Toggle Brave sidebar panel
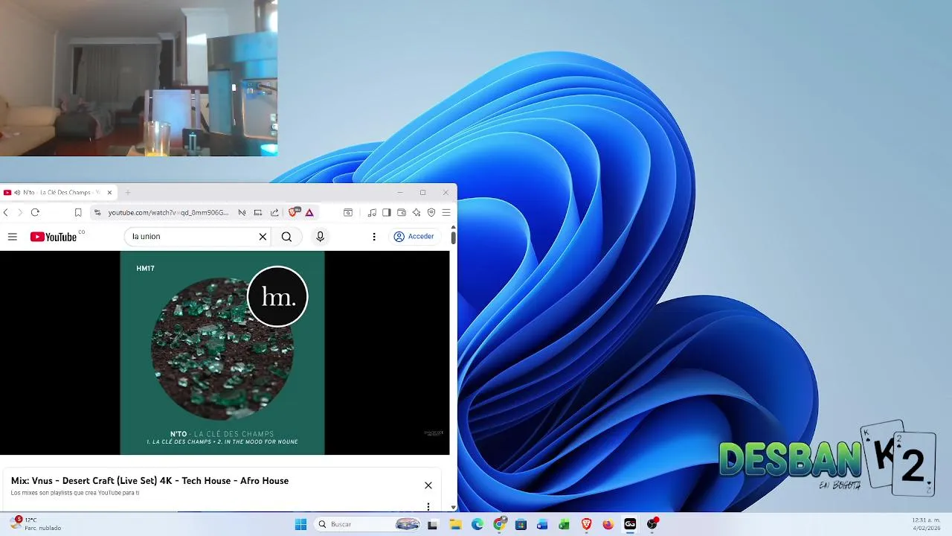 [x=387, y=212]
